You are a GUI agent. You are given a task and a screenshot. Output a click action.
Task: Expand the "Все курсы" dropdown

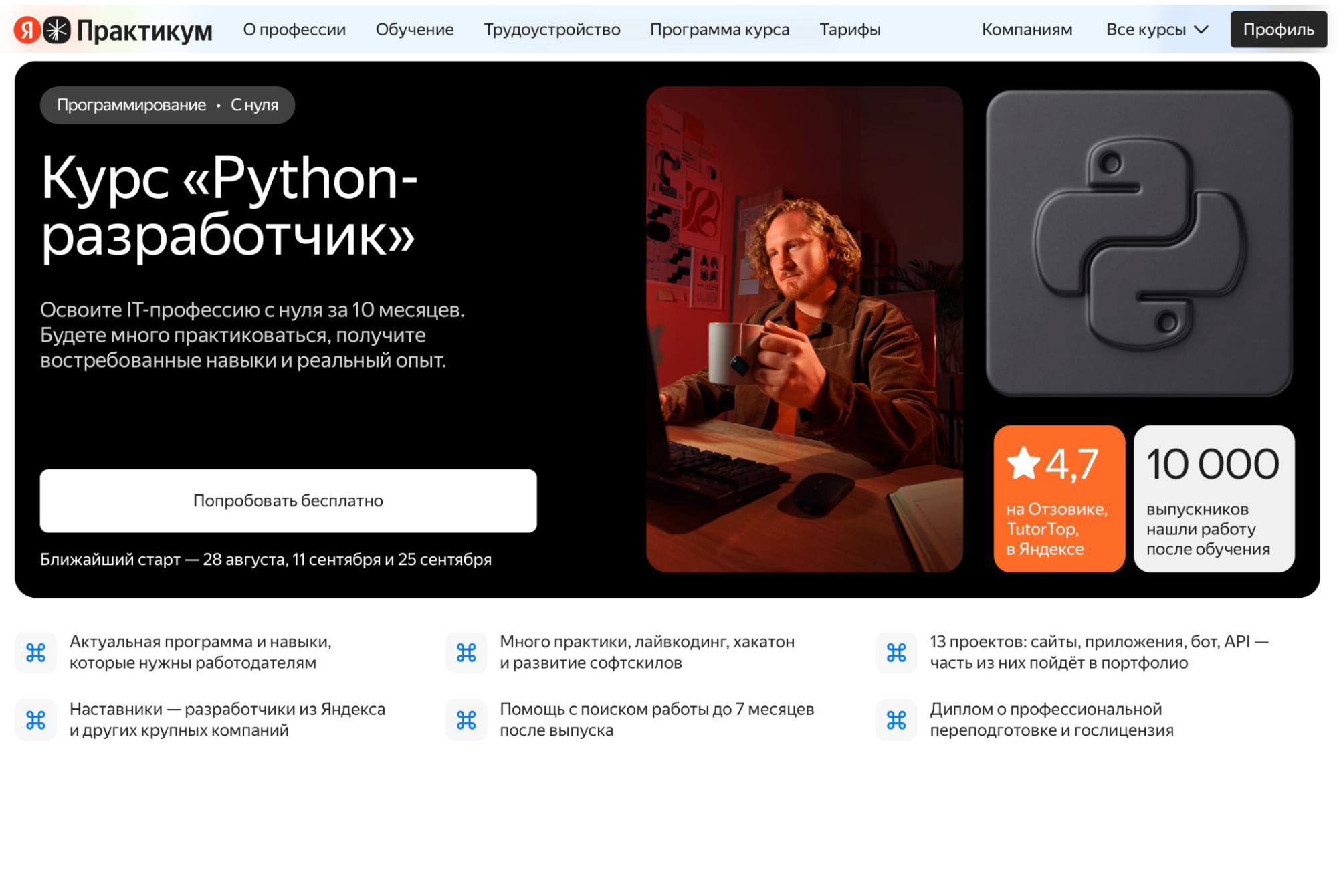coord(1156,29)
